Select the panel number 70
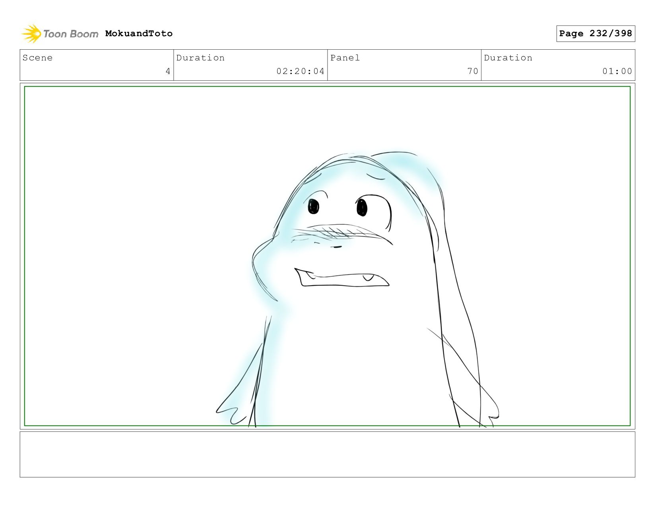 pos(473,71)
